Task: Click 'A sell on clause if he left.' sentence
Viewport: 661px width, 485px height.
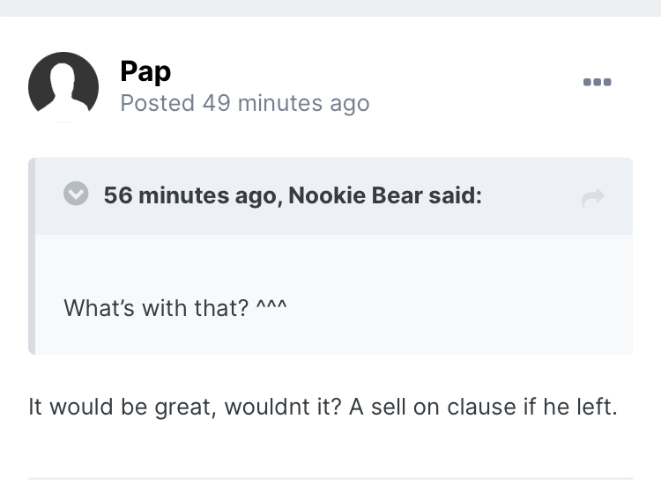Action: (484, 408)
